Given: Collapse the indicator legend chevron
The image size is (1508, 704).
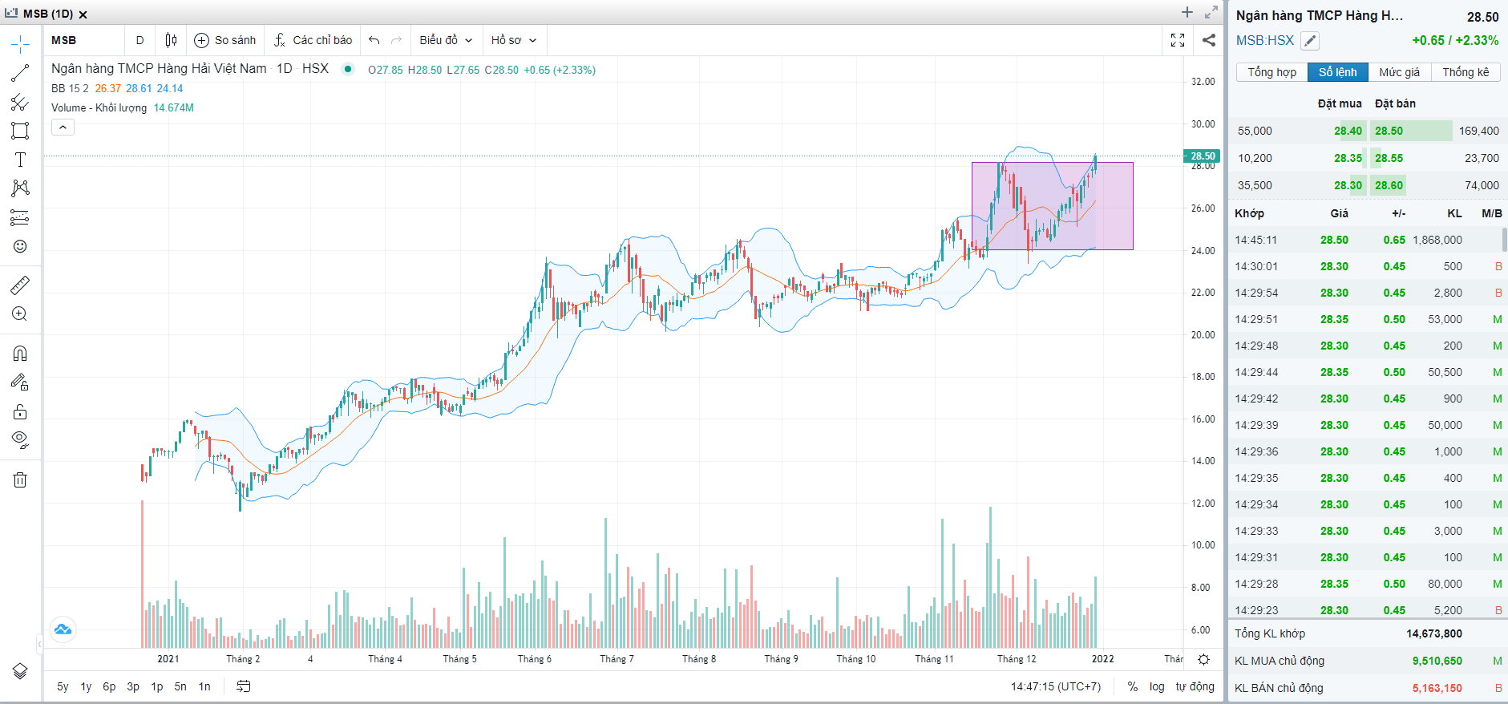Looking at the screenshot, I should [x=63, y=127].
